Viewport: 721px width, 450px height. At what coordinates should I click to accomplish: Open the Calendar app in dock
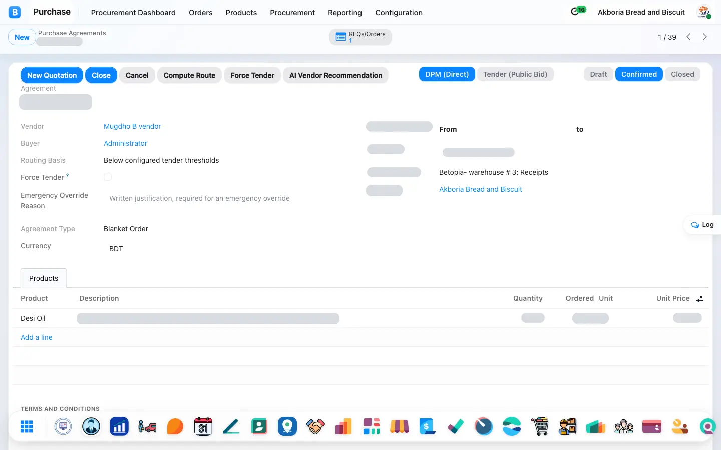pyautogui.click(x=203, y=426)
